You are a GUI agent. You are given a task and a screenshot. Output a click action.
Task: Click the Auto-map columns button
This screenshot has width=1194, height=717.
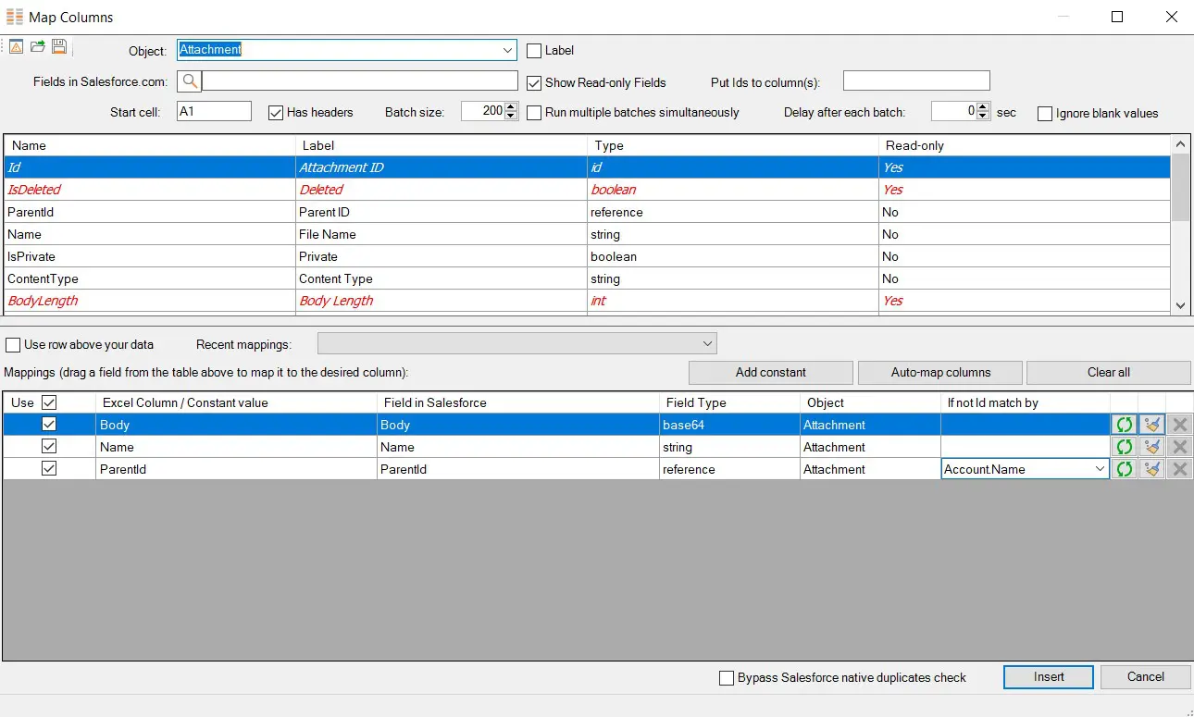[x=939, y=372]
